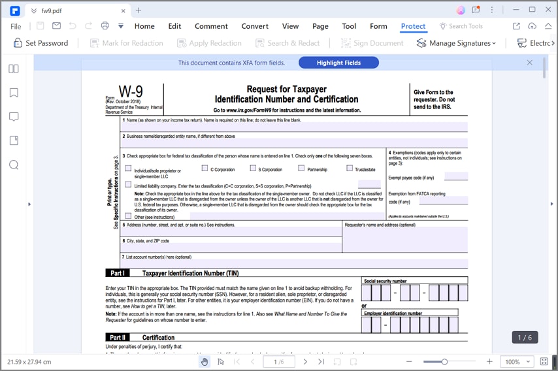Click the zoom in plus button

click(489, 361)
